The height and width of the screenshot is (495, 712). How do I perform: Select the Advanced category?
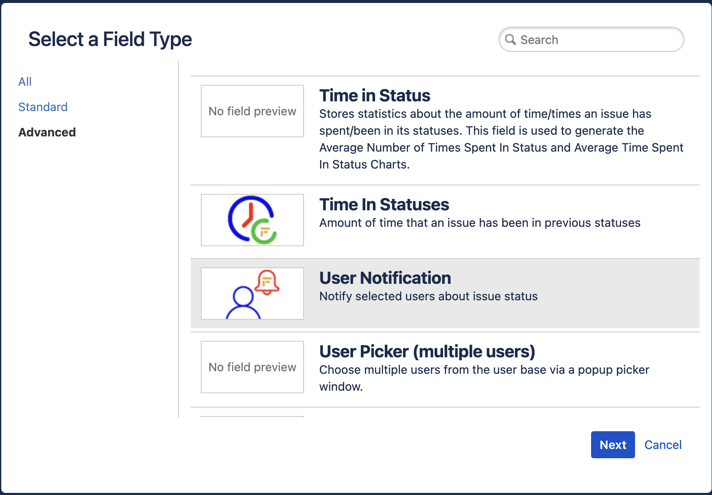47,132
